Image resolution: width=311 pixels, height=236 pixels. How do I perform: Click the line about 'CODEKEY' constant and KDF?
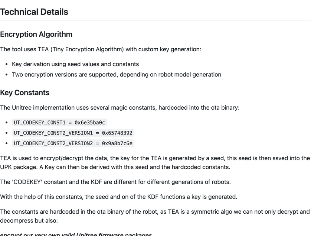(x=115, y=182)
